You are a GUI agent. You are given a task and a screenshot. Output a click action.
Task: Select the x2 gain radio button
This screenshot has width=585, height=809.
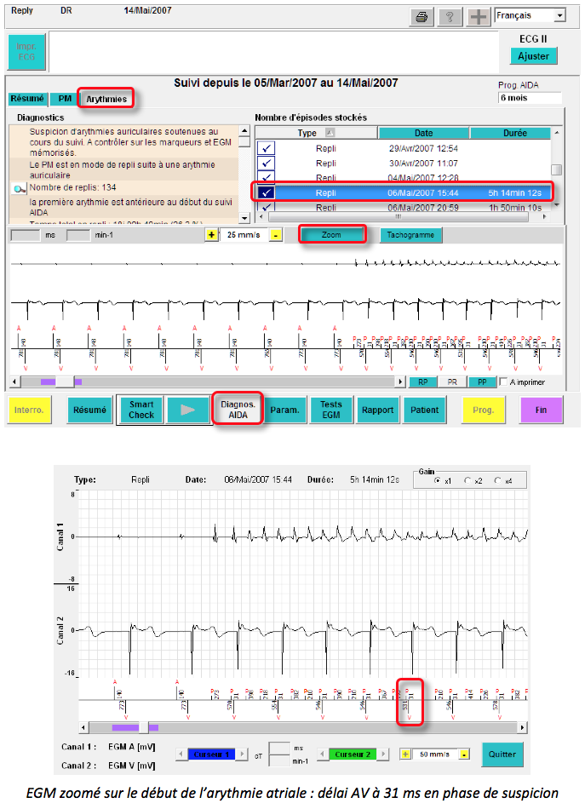[x=467, y=481]
